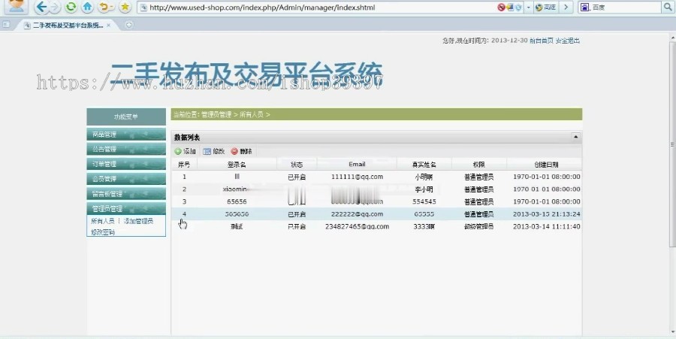
Task: Click the 真实姓名 column header
Action: pos(424,165)
